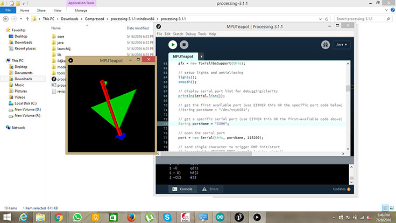Open Skype from taskbar

[x=167, y=218]
